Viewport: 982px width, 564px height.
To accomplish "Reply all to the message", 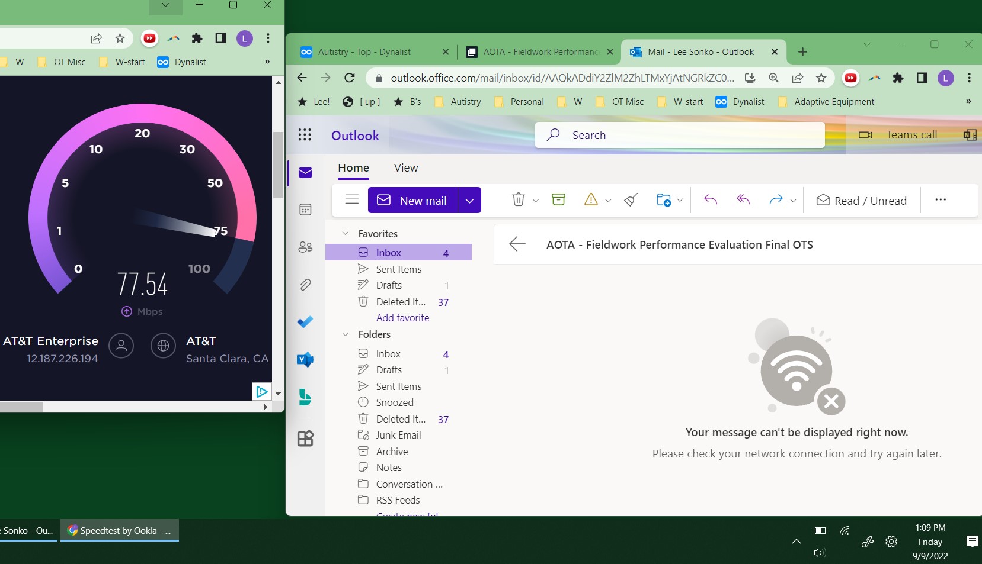I will [743, 200].
